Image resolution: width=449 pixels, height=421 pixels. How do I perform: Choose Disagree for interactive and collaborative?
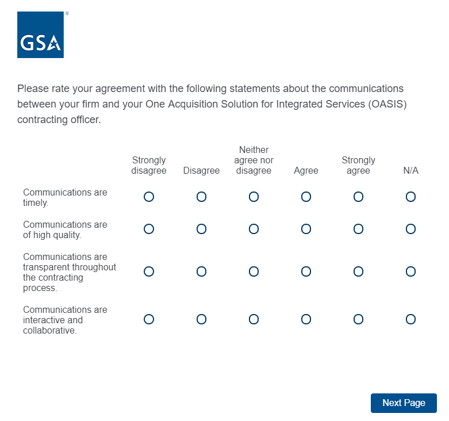[201, 319]
